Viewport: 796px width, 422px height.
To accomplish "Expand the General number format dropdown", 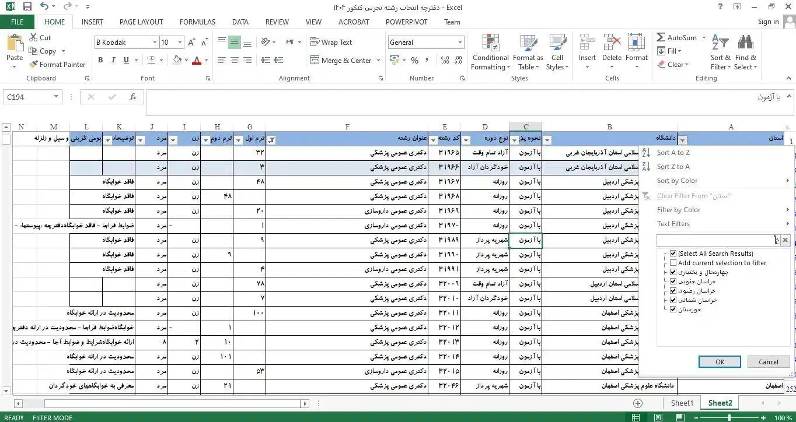I will pos(460,43).
